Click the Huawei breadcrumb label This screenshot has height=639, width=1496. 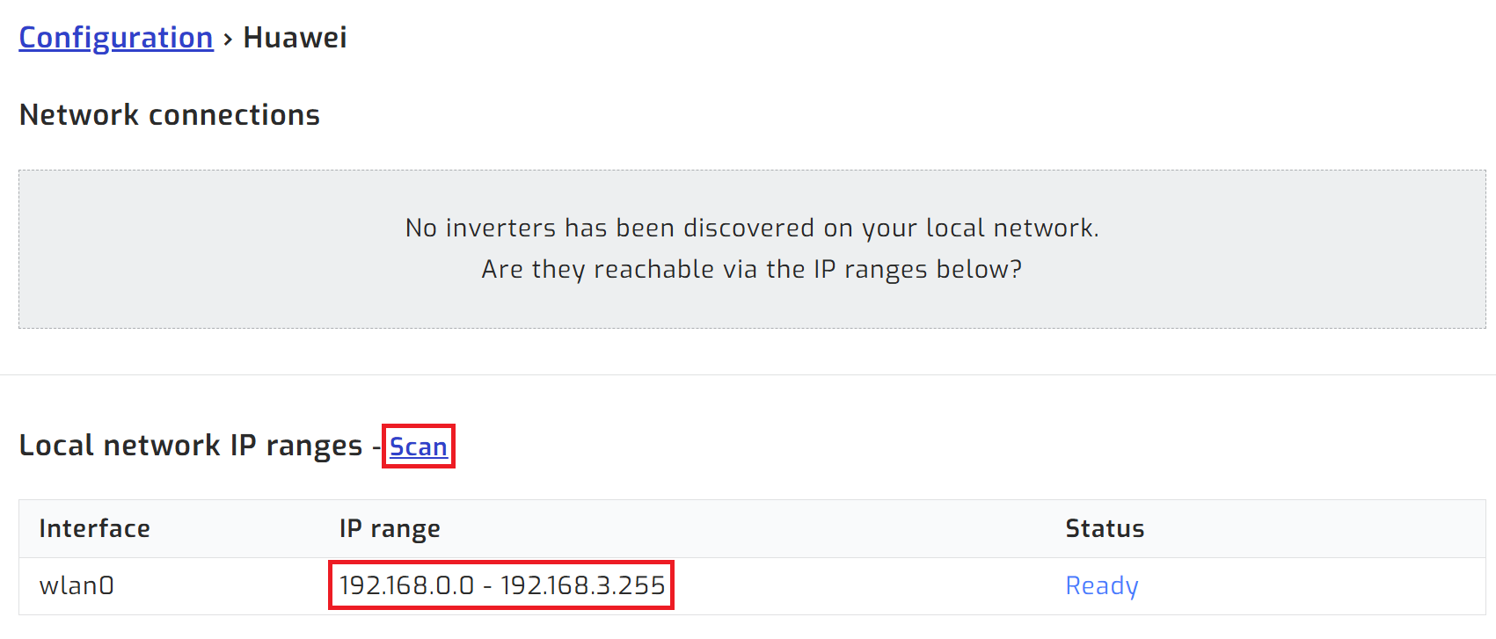click(x=295, y=37)
